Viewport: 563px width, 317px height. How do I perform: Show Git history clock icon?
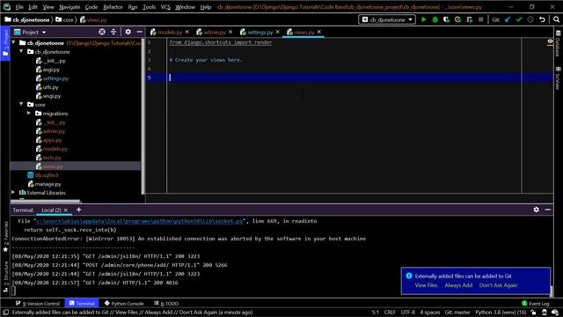point(530,19)
